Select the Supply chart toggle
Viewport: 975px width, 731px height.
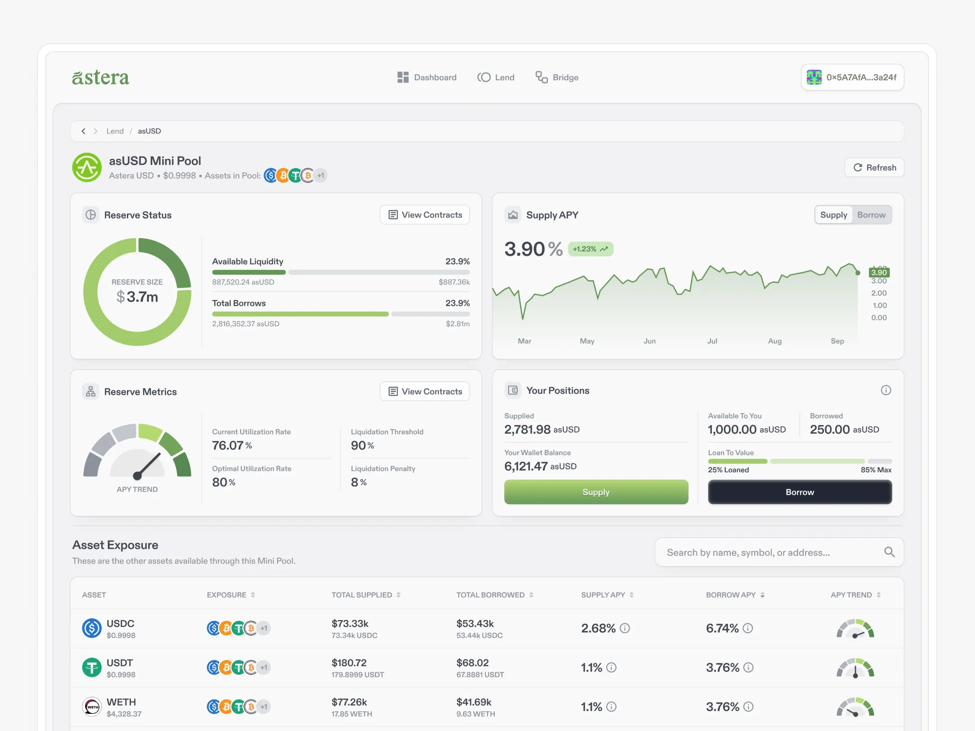point(833,215)
